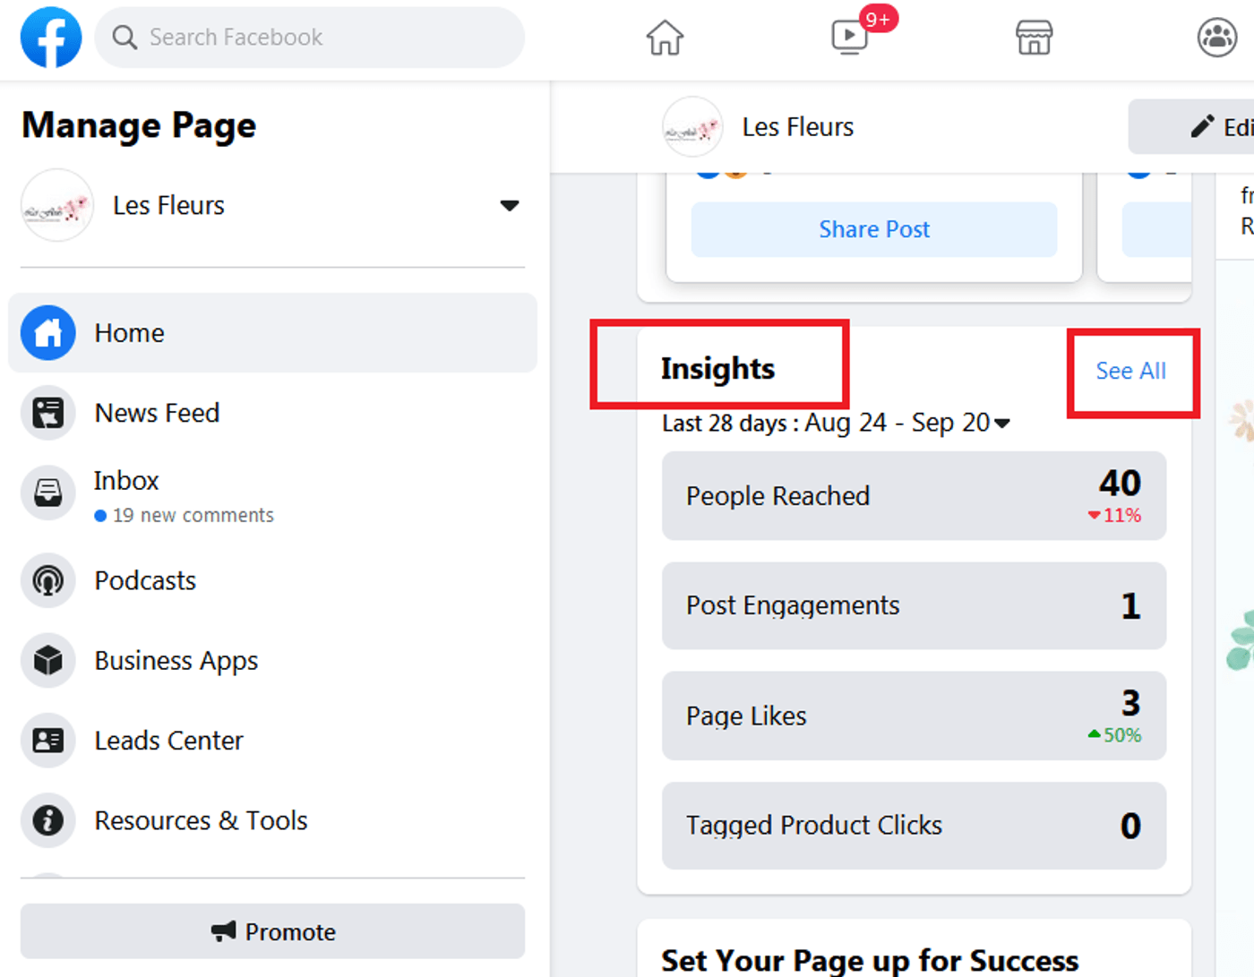The height and width of the screenshot is (977, 1254).
Task: Click the Resources & Tools info icon
Action: (48, 820)
